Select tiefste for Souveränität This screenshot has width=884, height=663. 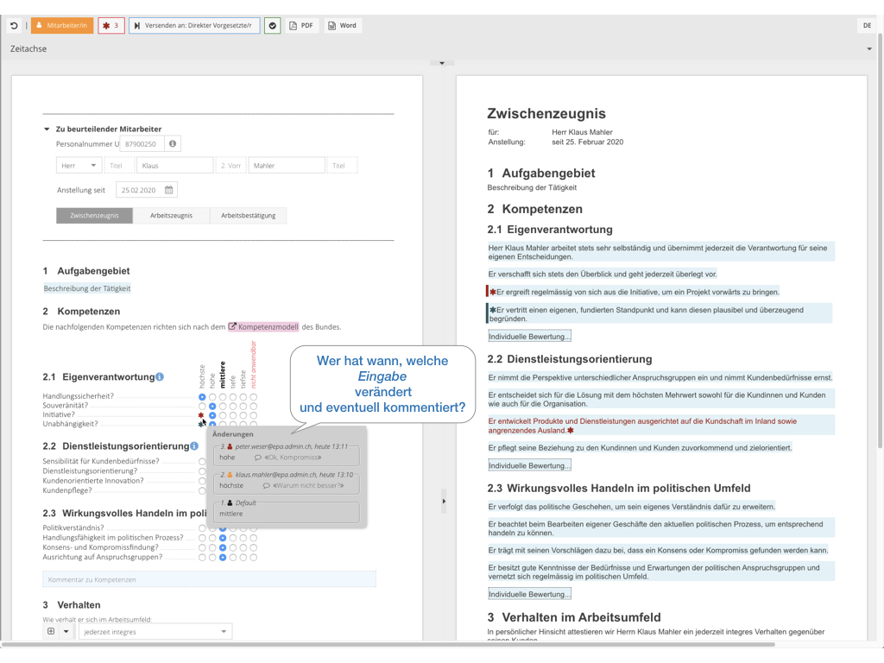[243, 406]
